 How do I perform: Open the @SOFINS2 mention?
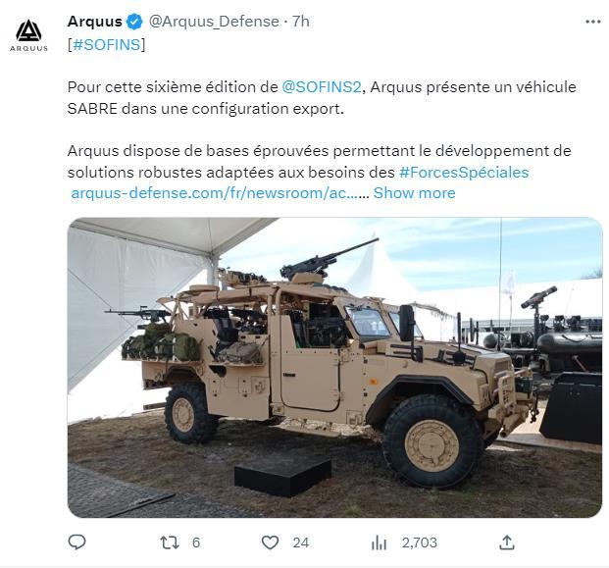[322, 86]
